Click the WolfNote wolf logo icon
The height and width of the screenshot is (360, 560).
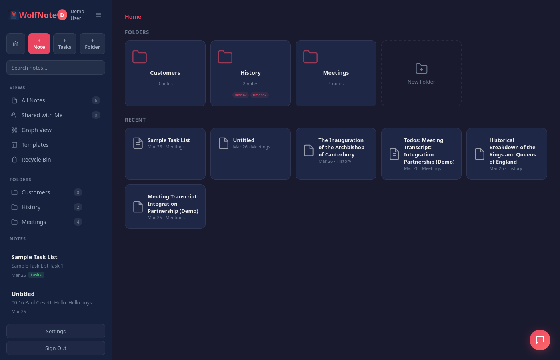(x=14, y=15)
